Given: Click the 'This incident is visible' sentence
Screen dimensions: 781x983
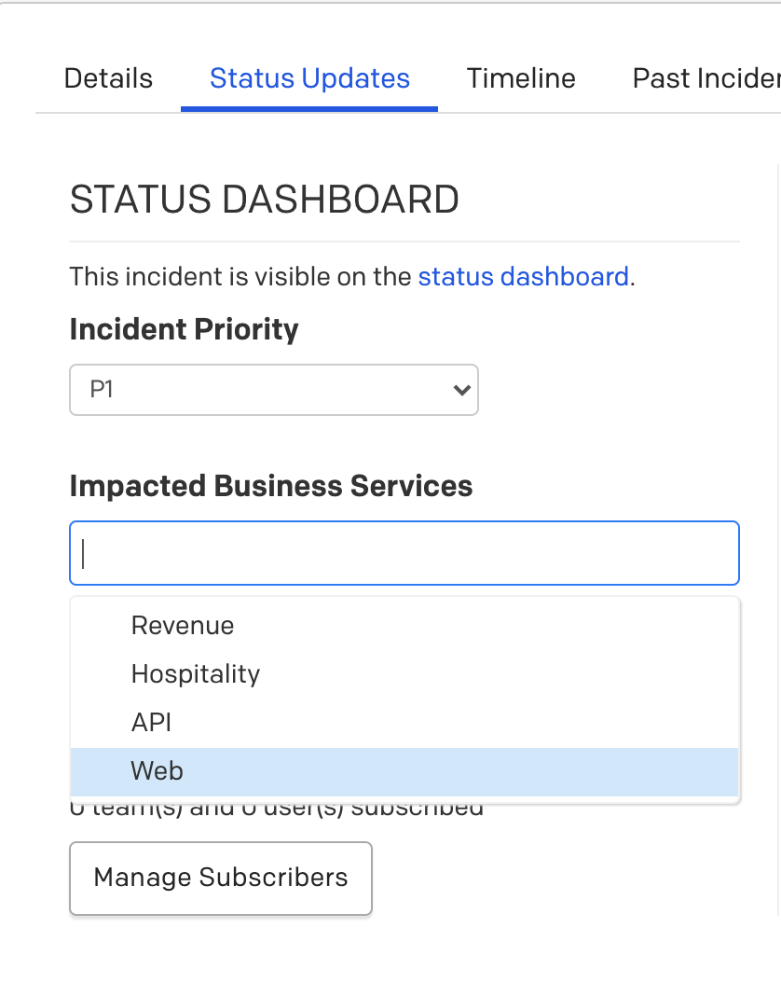Looking at the screenshot, I should 352,276.
